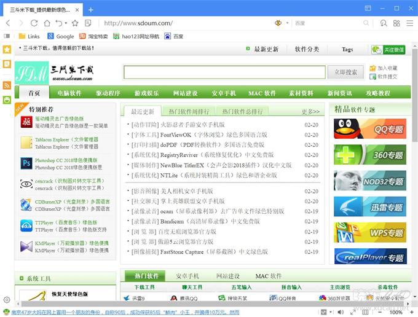
Task: Select the 电脑软件 navigation item
Action: pyautogui.click(x=69, y=93)
